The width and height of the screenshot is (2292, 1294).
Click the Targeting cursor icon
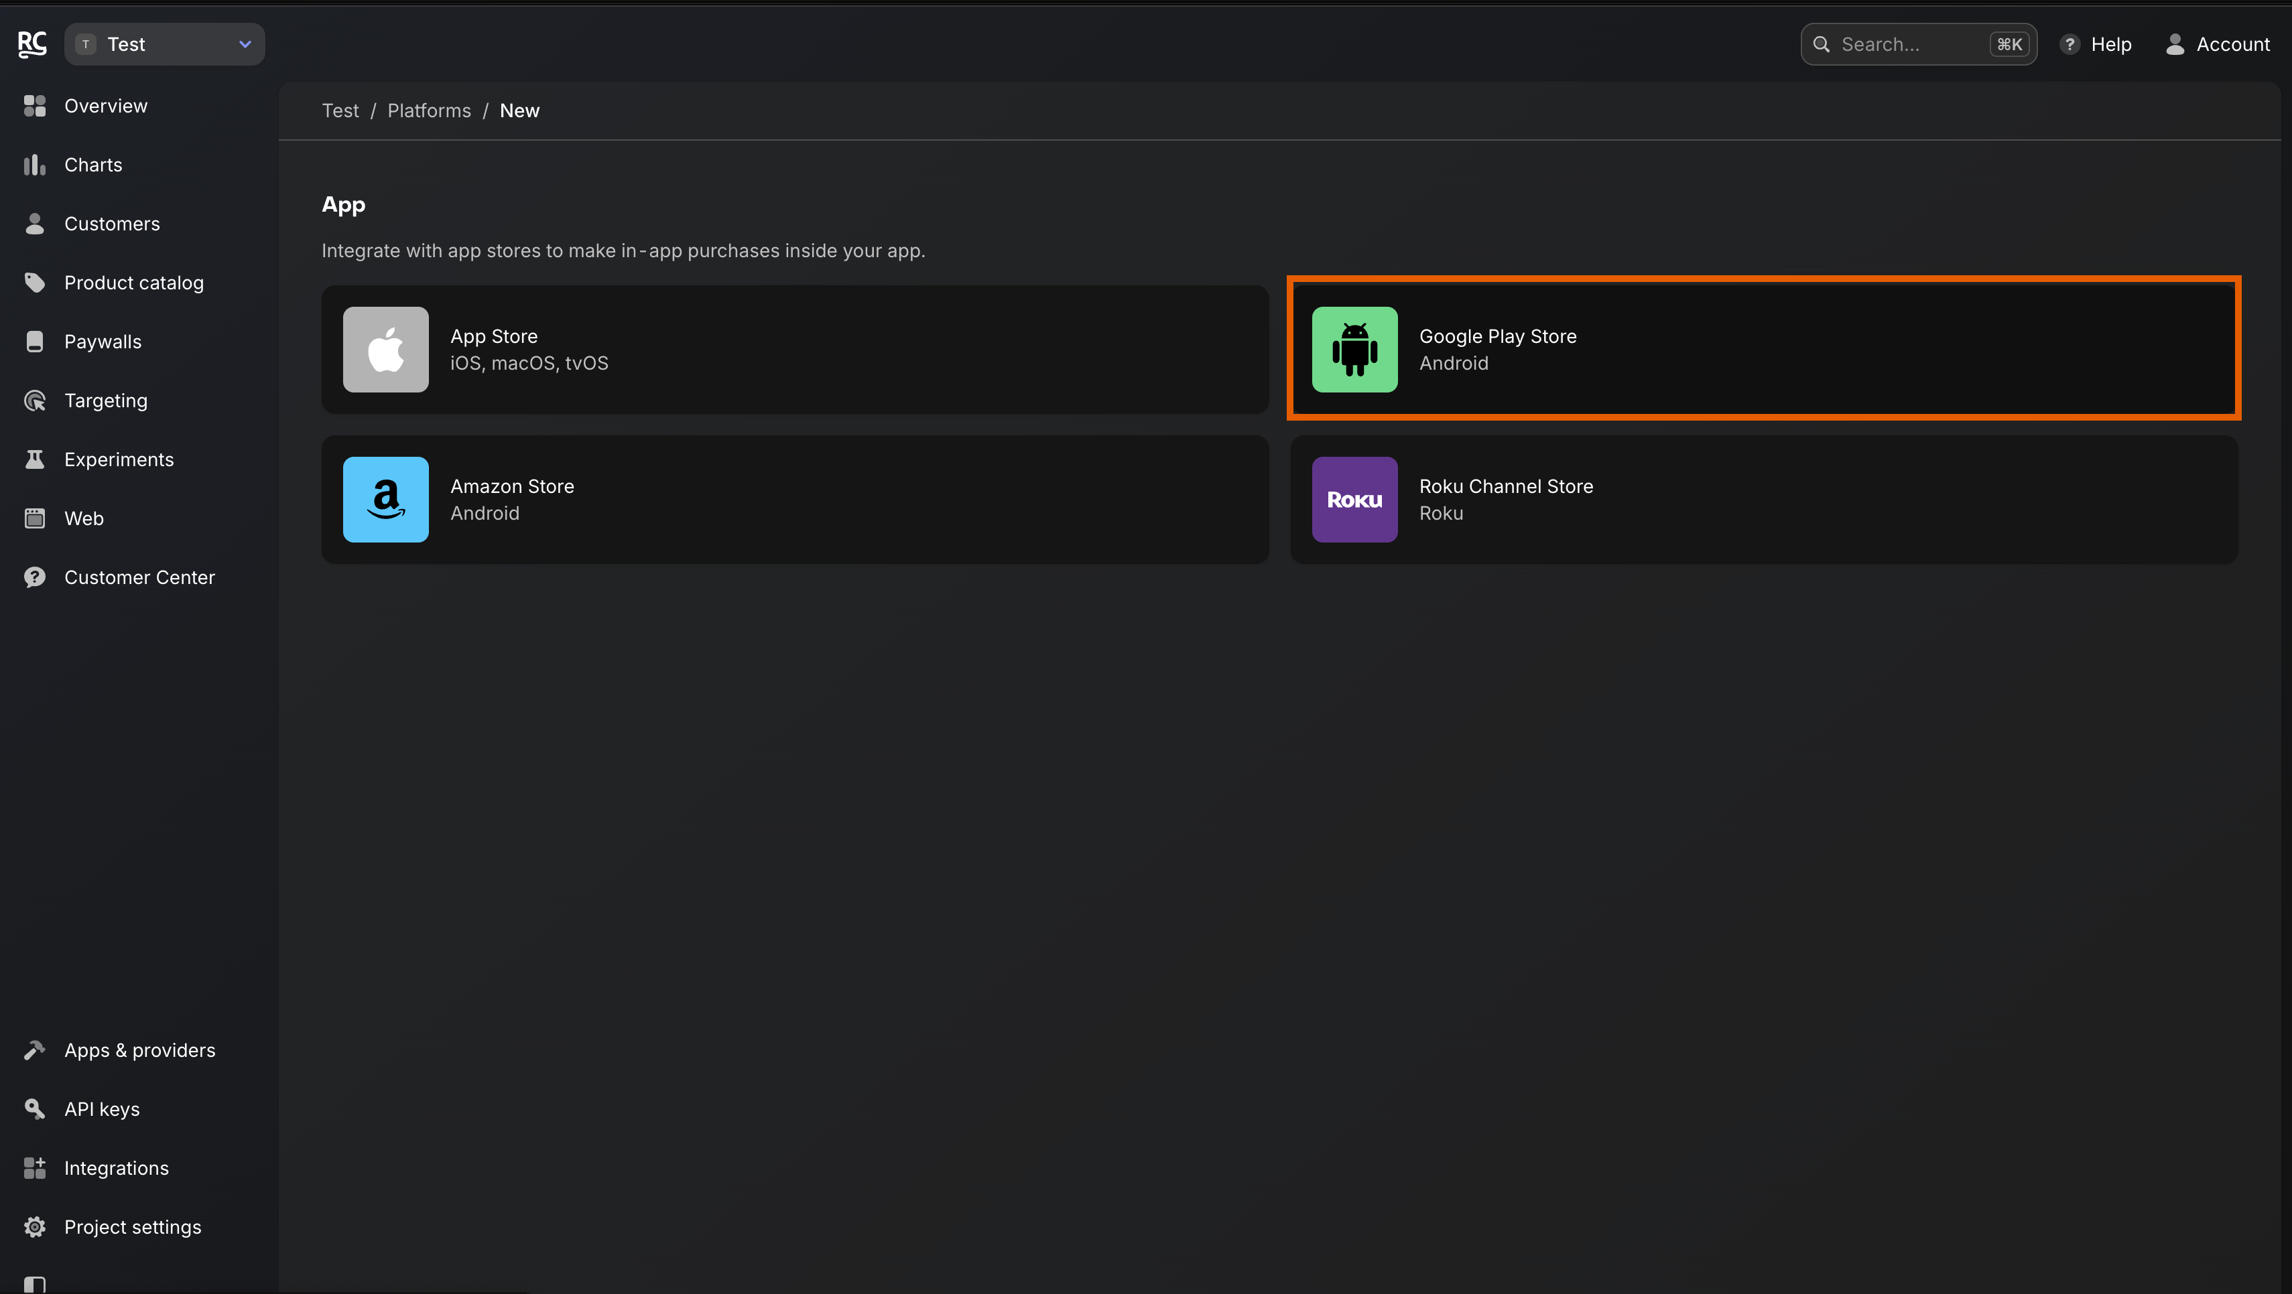35,401
